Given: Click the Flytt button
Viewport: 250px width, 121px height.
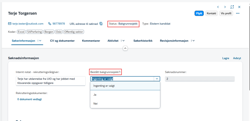Looking at the screenshot, I should click(x=199, y=13).
